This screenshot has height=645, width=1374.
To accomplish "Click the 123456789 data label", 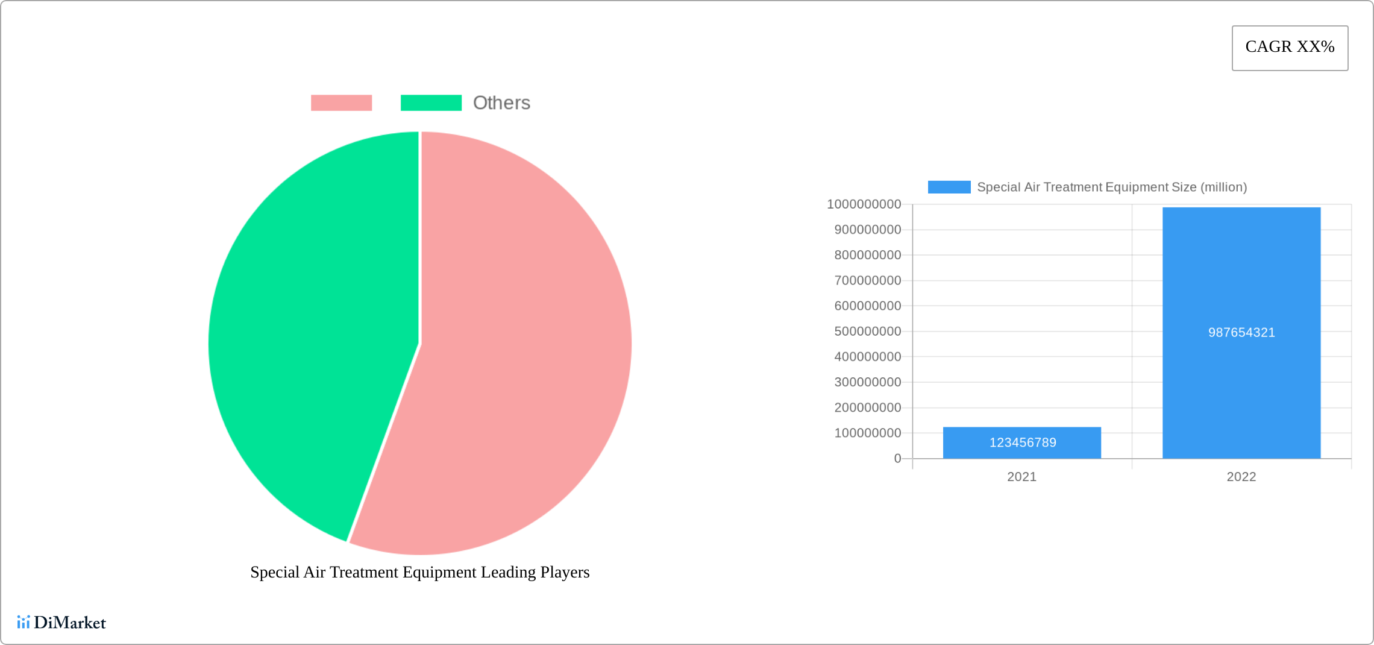I will [1023, 442].
